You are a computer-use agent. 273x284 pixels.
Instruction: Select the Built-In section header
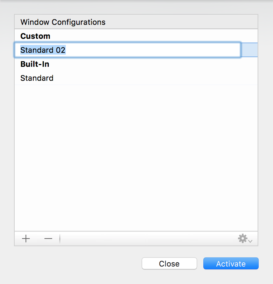pyautogui.click(x=35, y=64)
